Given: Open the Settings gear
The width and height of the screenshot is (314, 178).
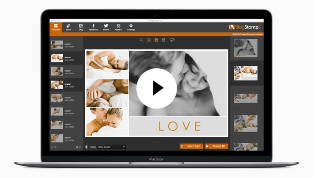Looking at the screenshot, I should click(x=131, y=27).
